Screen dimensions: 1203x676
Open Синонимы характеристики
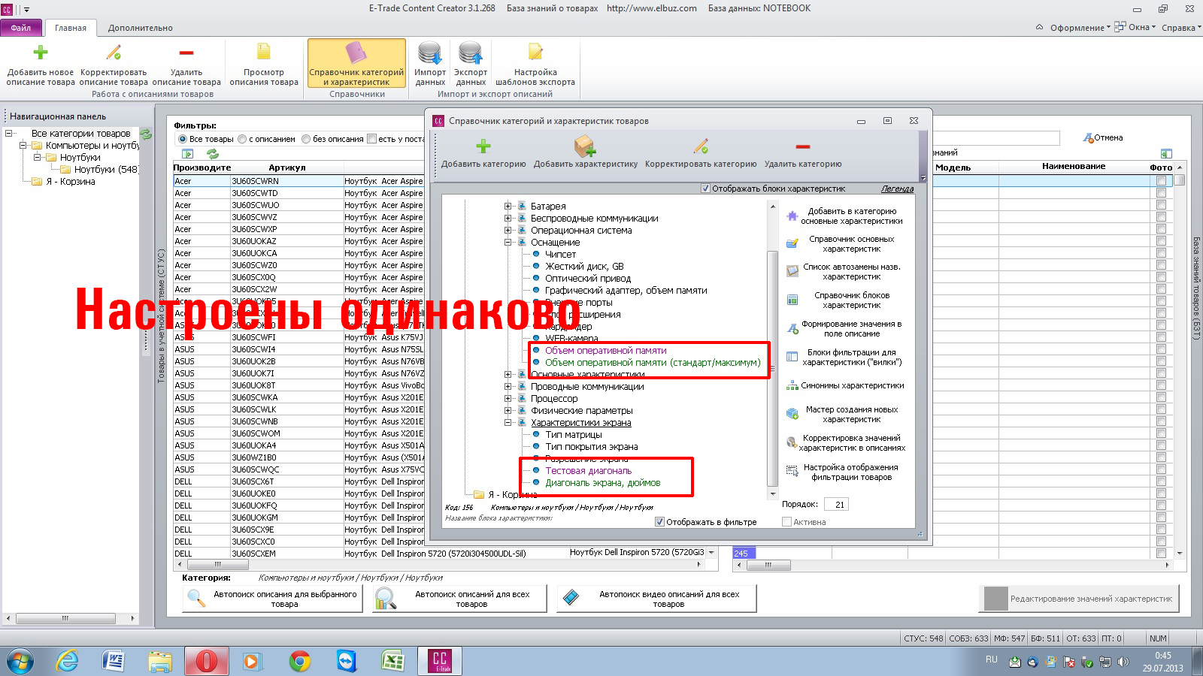click(x=844, y=386)
